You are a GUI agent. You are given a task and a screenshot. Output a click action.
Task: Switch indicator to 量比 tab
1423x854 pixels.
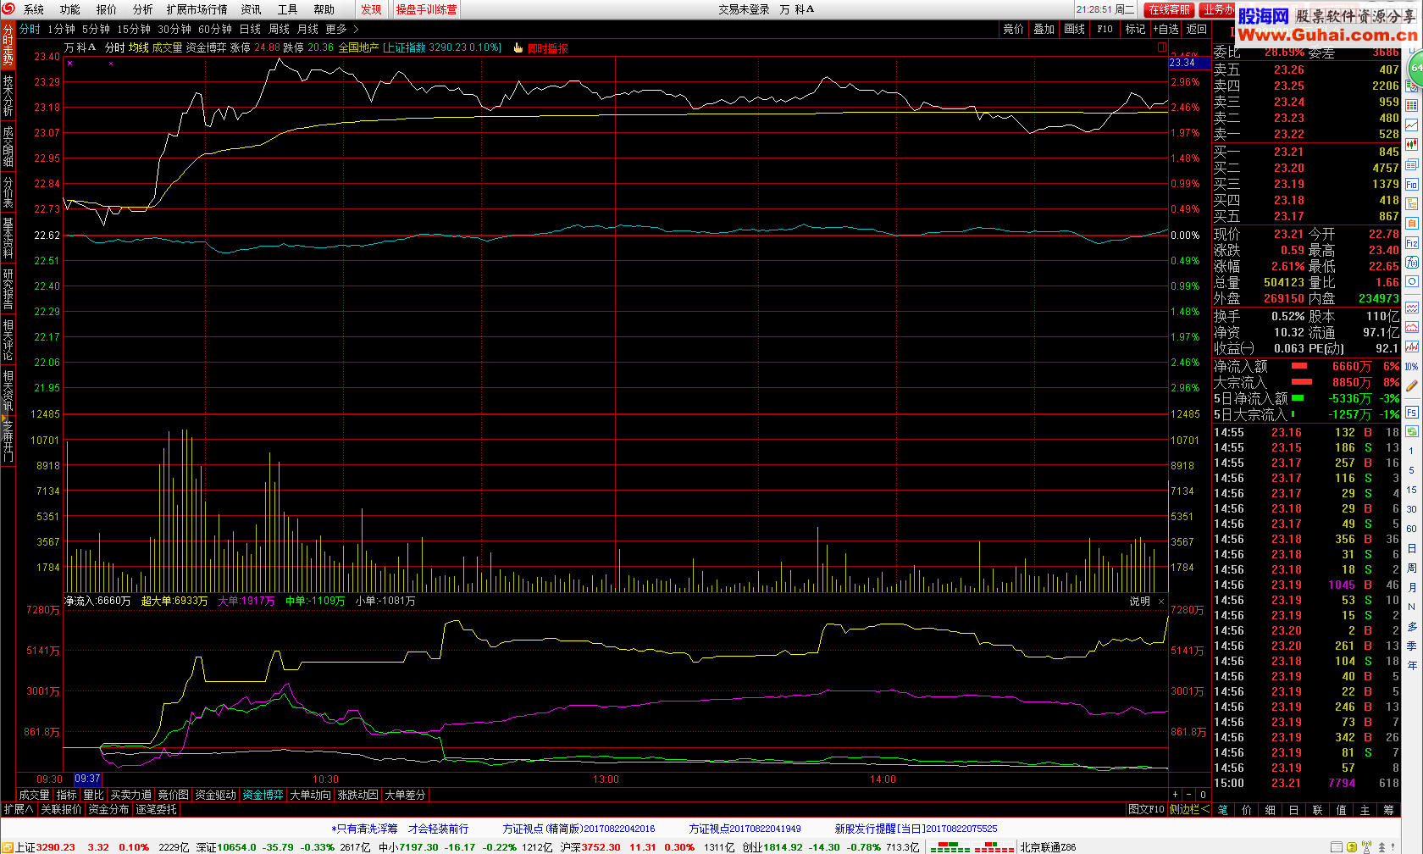(93, 795)
